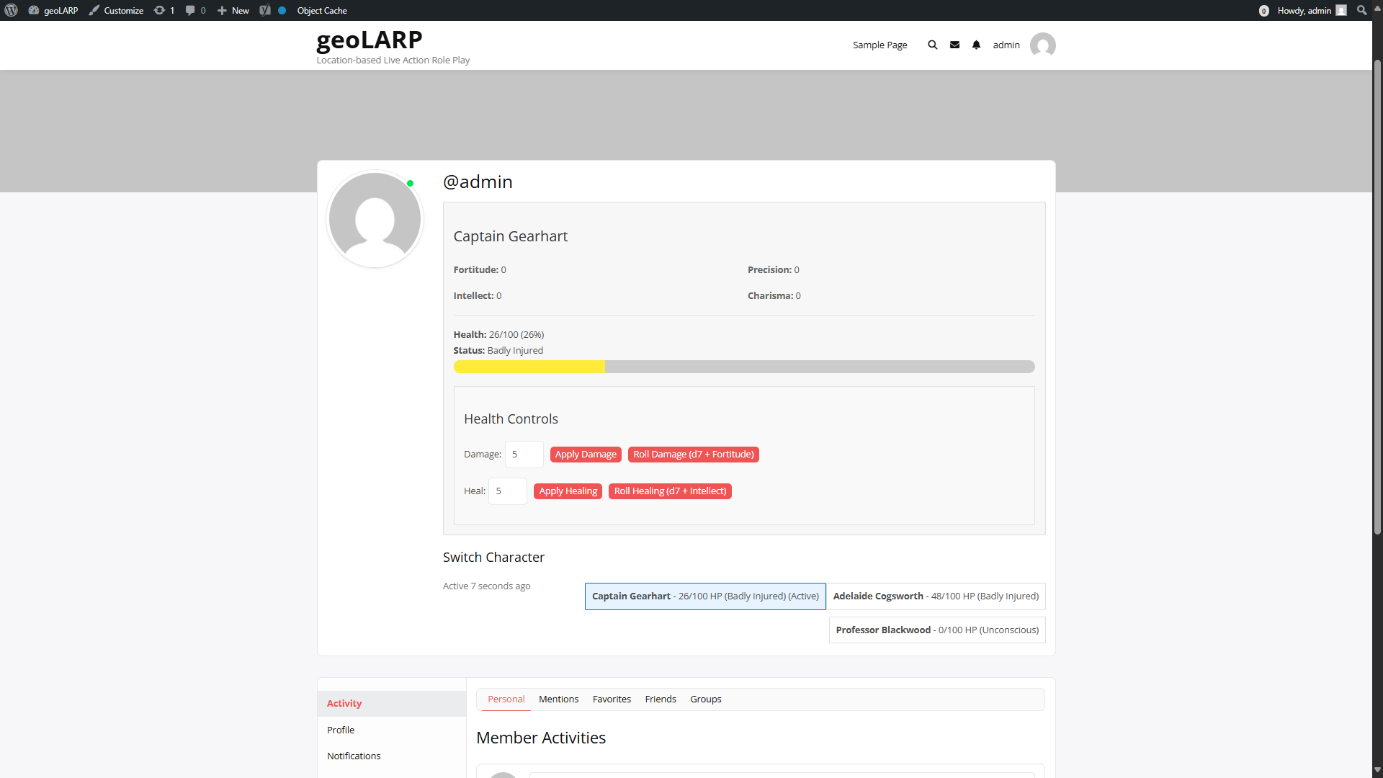Open the WordPress logo menu
The image size is (1383, 778).
pos(12,10)
